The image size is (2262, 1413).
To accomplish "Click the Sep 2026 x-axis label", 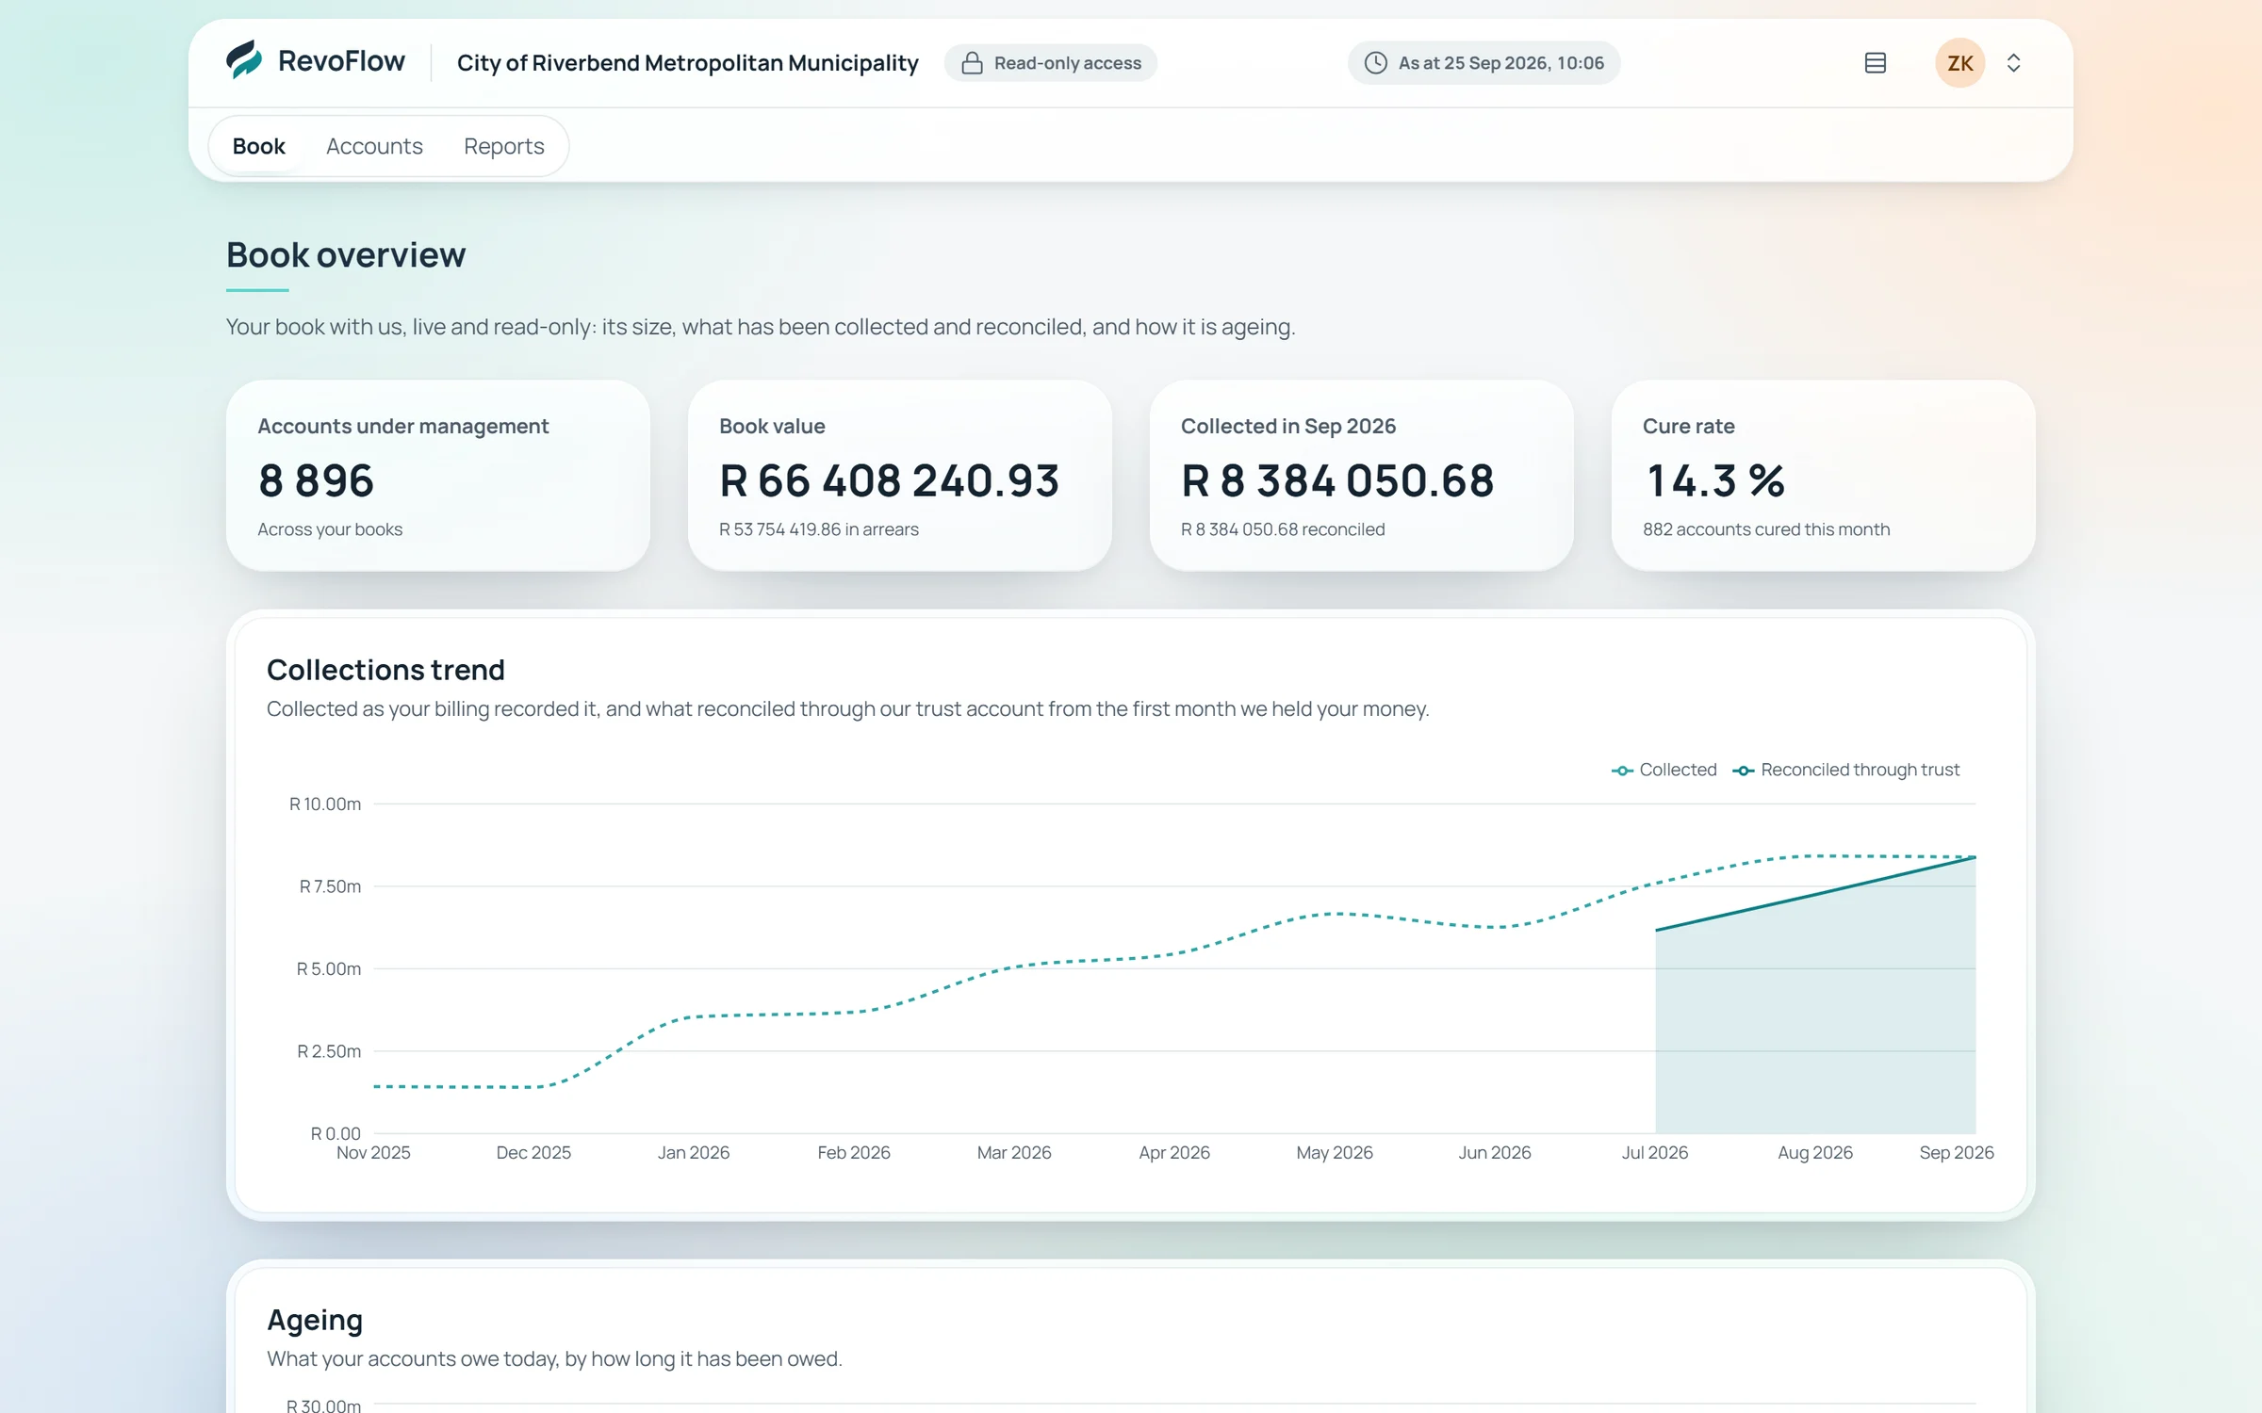I will tap(1957, 1152).
